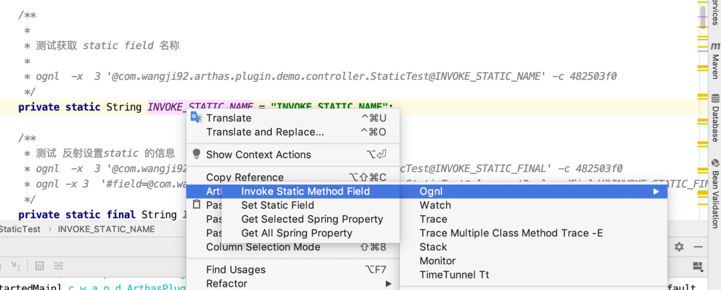Image resolution: width=721 pixels, height=290 pixels.
Task: Toggle soft-wrap in console toolbar
Action: click(58, 266)
